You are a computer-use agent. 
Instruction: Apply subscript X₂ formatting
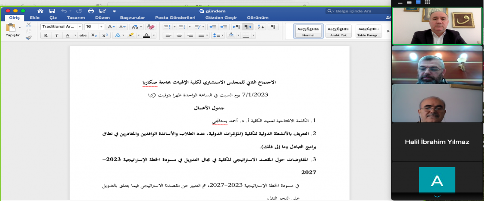pyautogui.click(x=94, y=35)
